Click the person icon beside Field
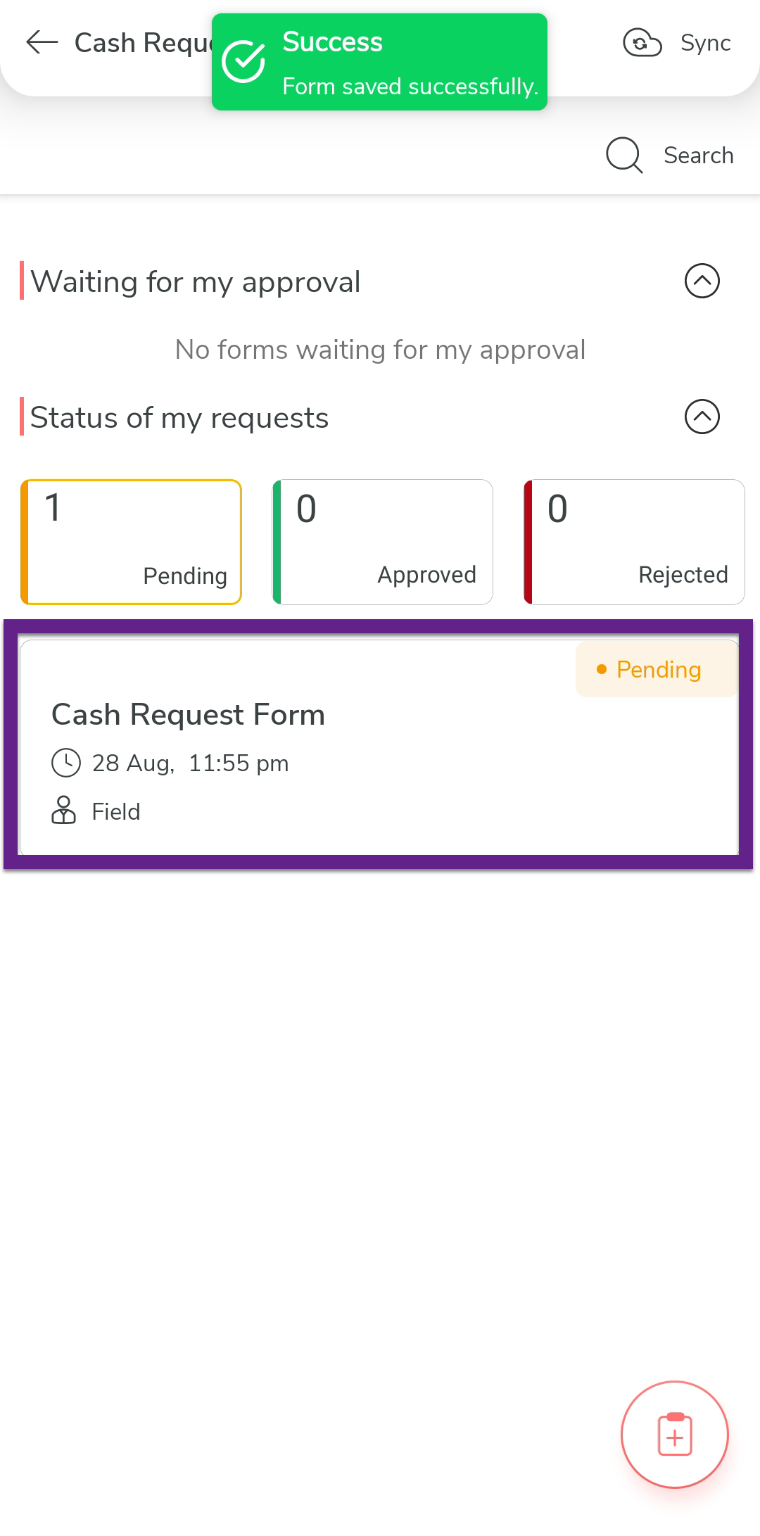This screenshot has height=1536, width=760. click(x=64, y=811)
